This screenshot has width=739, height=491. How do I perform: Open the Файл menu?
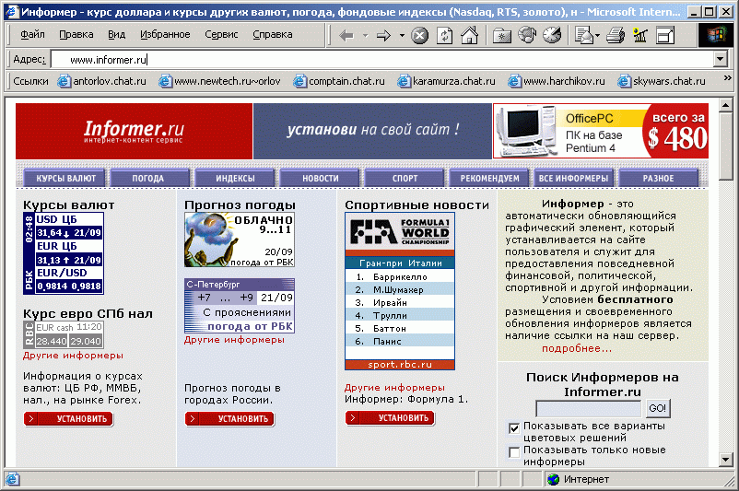(32, 34)
